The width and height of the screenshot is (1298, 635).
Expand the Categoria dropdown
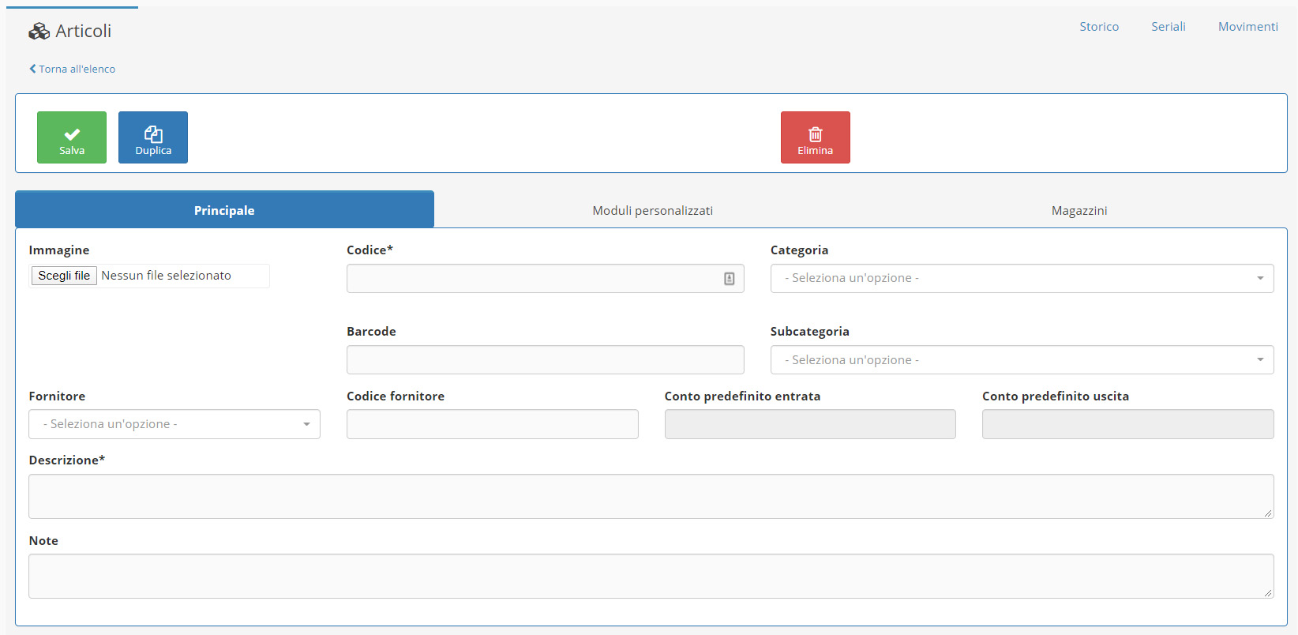click(1021, 279)
